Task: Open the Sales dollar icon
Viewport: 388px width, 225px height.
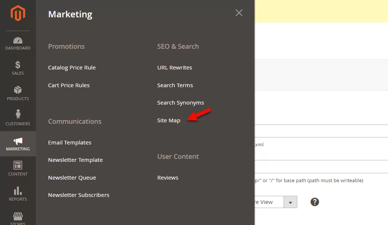Action: point(18,65)
